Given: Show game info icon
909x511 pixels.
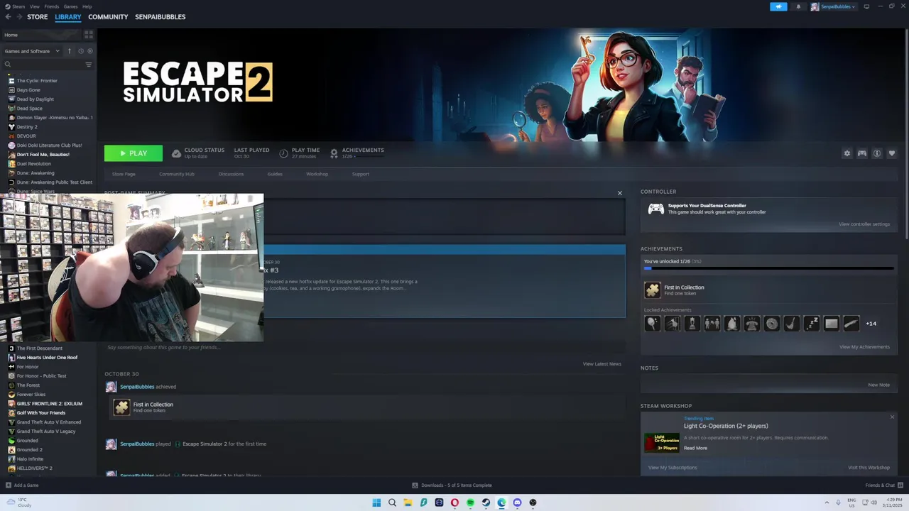Looking at the screenshot, I should point(877,153).
